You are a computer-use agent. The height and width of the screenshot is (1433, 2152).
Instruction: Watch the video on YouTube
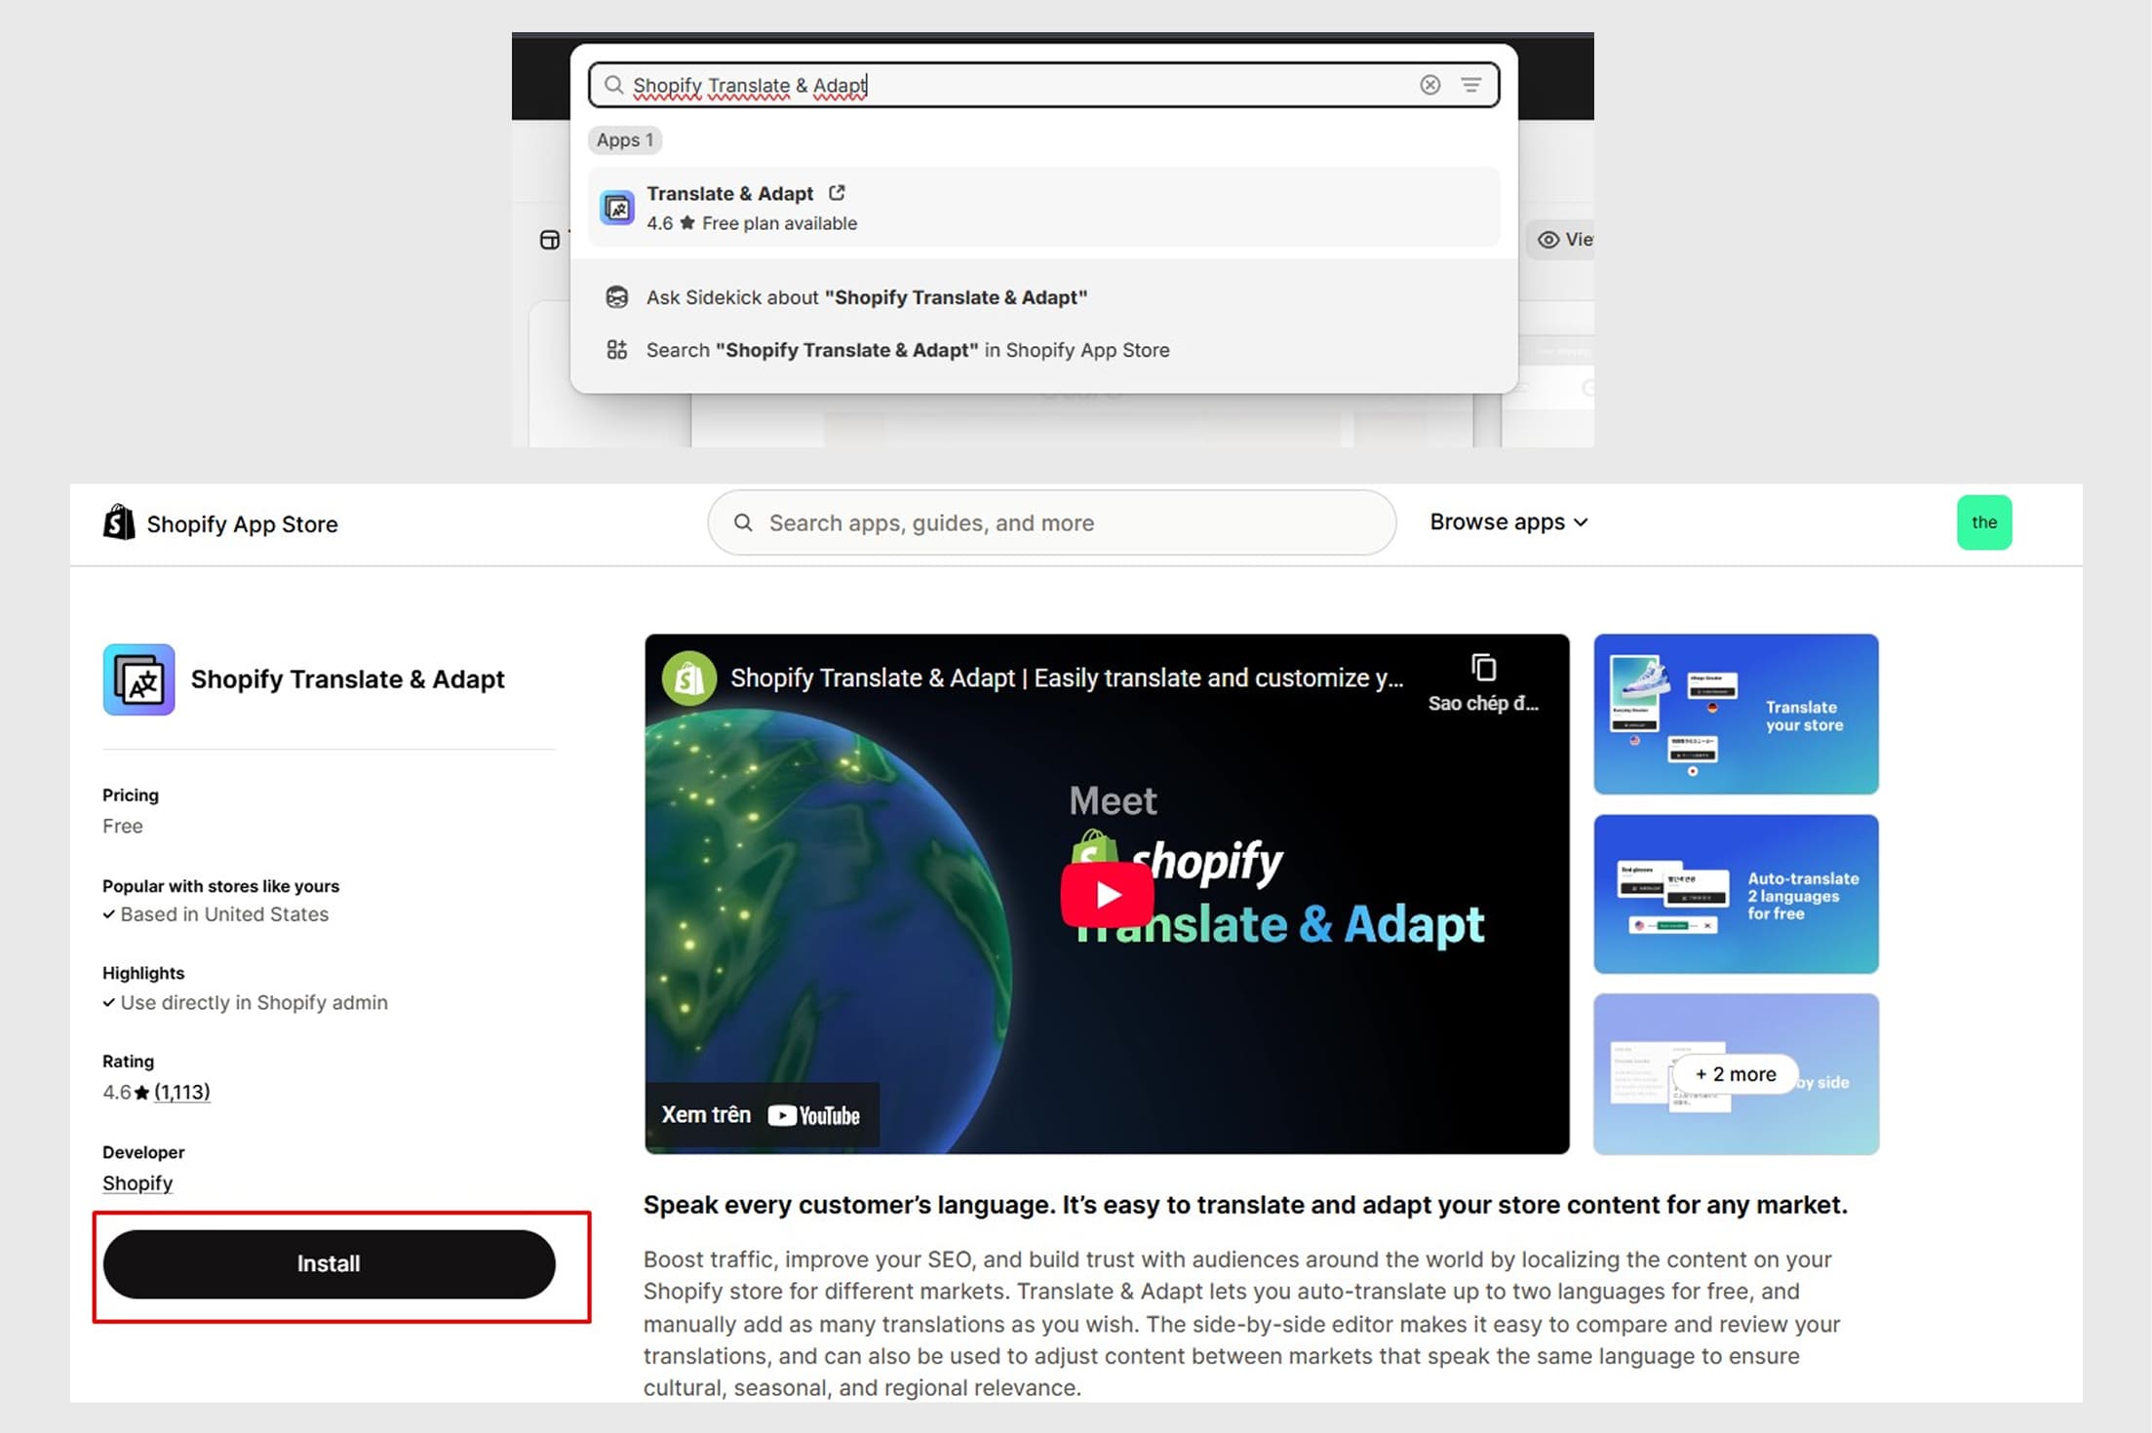pyautogui.click(x=762, y=1115)
